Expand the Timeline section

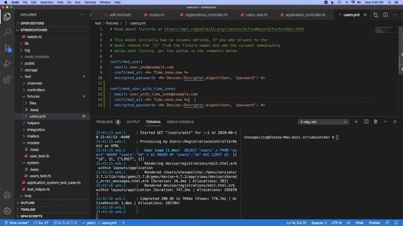pyautogui.click(x=52, y=210)
